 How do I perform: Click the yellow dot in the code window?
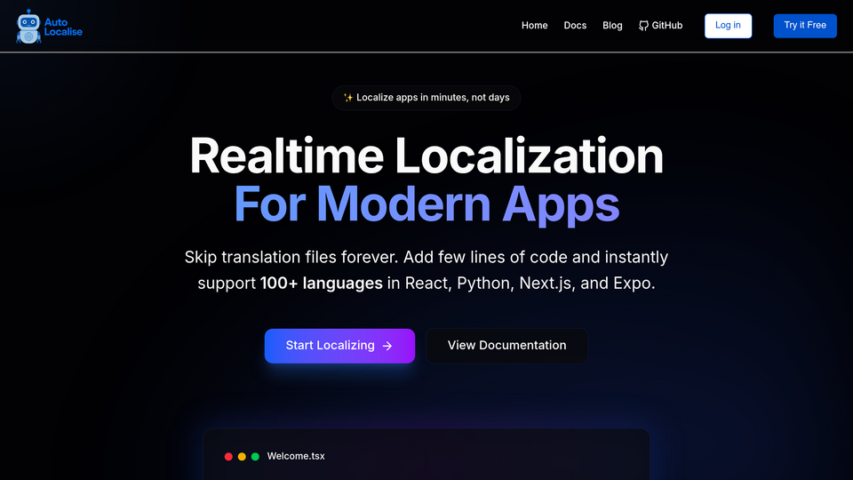tap(242, 457)
